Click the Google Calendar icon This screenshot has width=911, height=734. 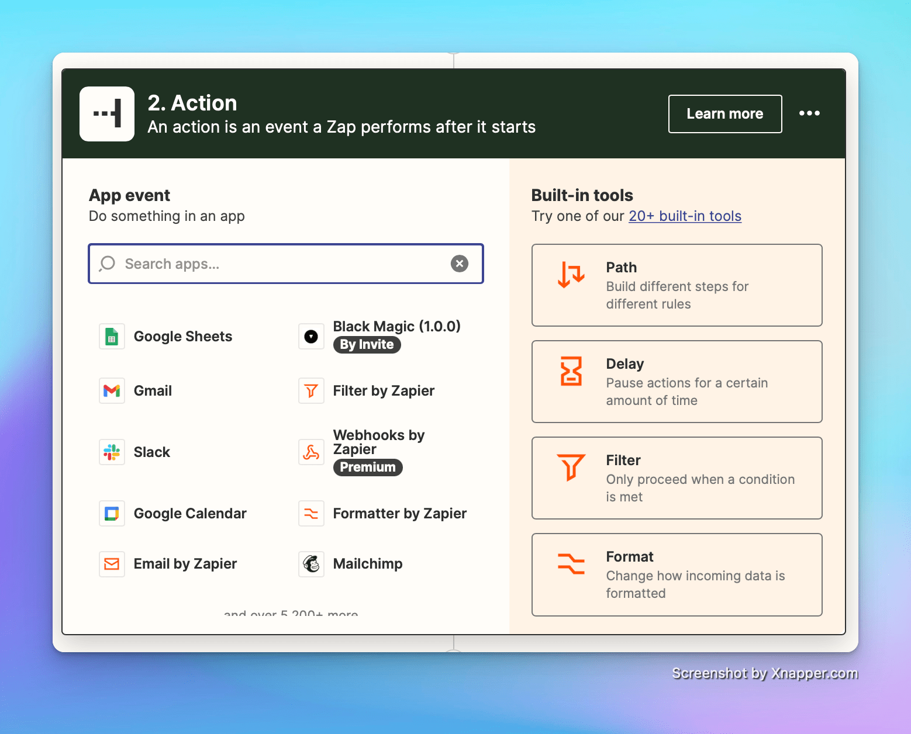[x=112, y=514]
